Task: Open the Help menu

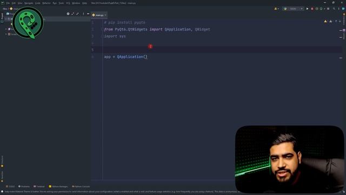Action: (x=84, y=3)
